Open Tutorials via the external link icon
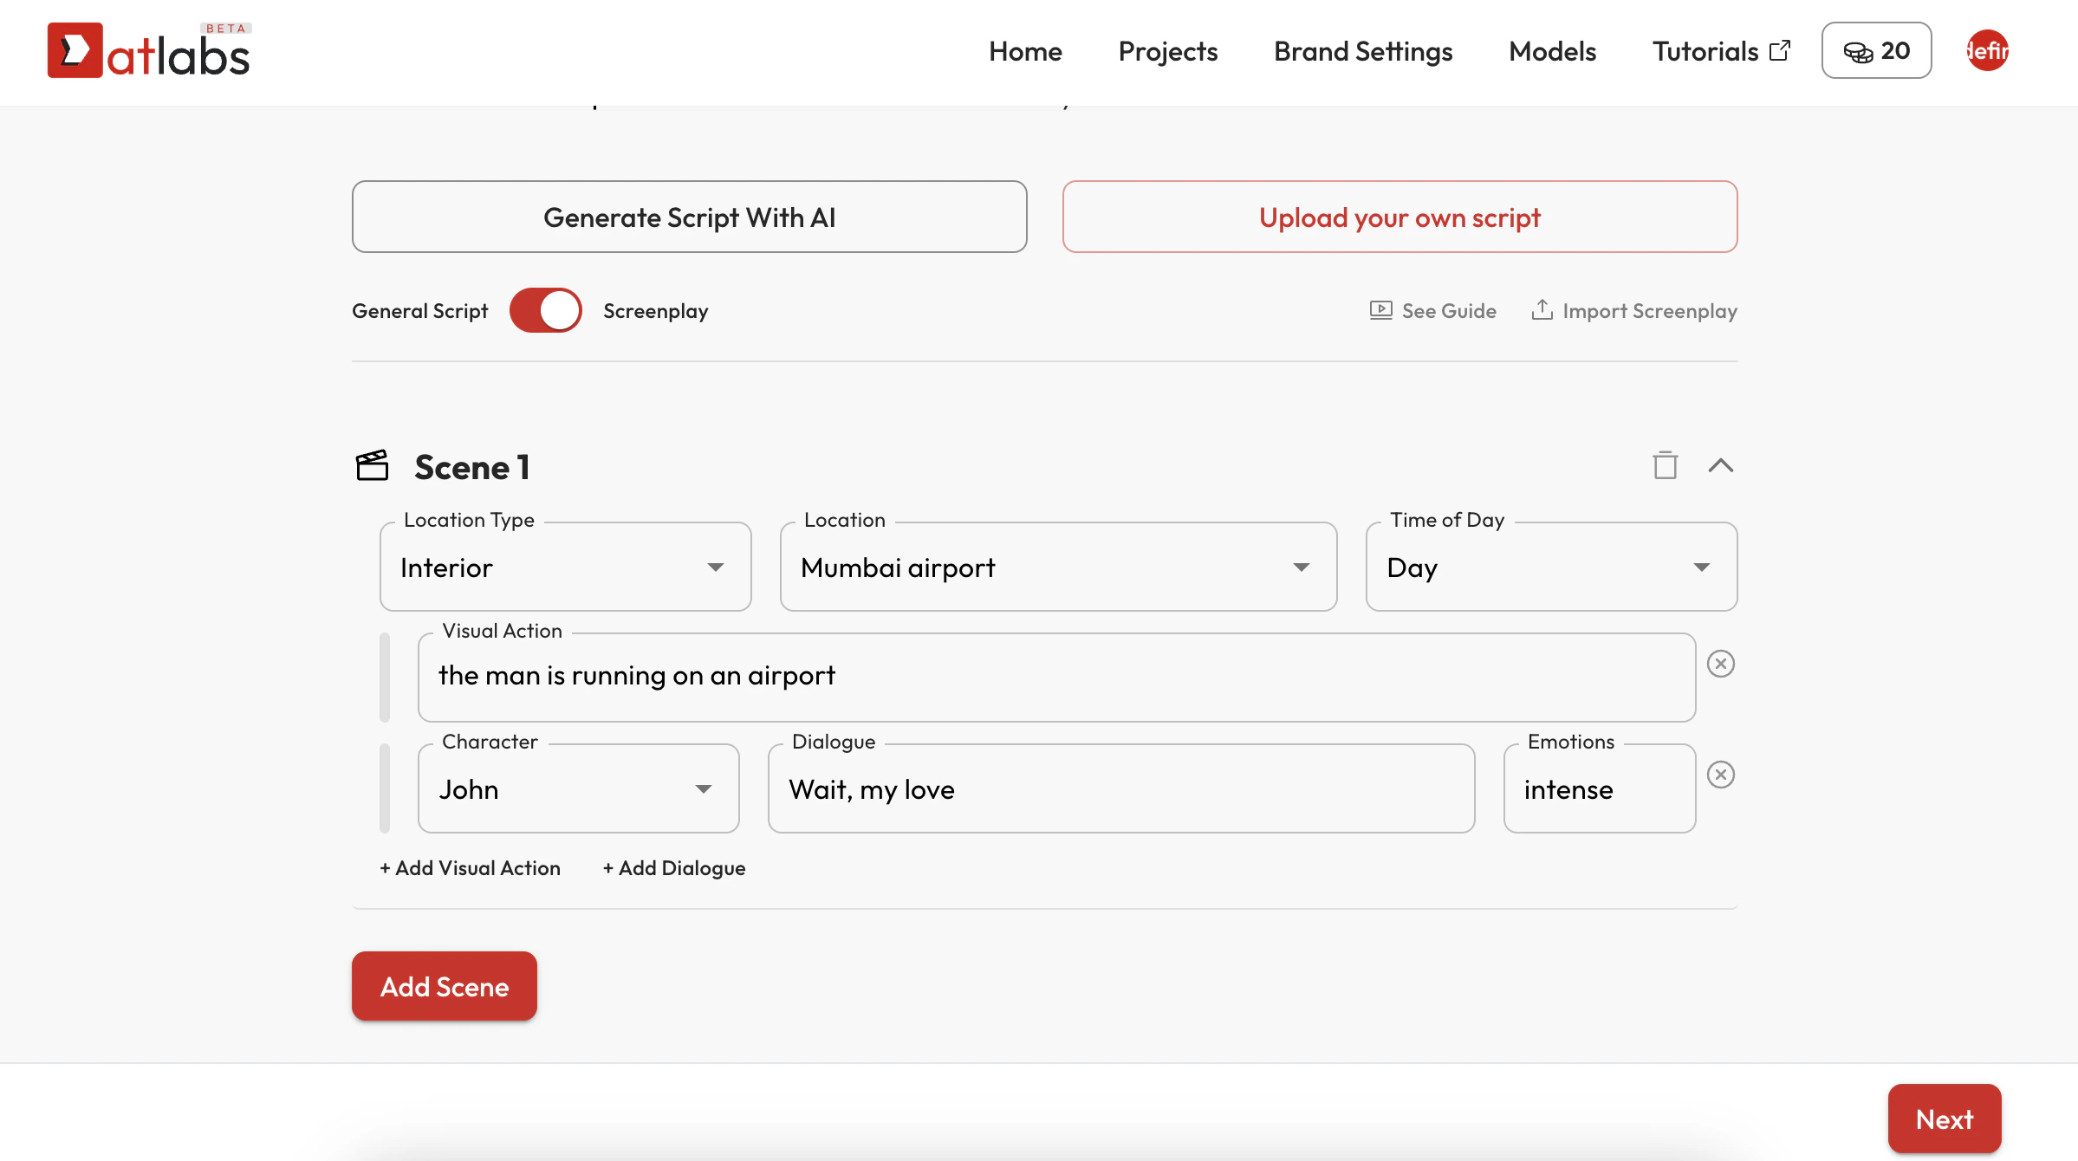Image resolution: width=2078 pixels, height=1161 pixels. pos(1780,50)
